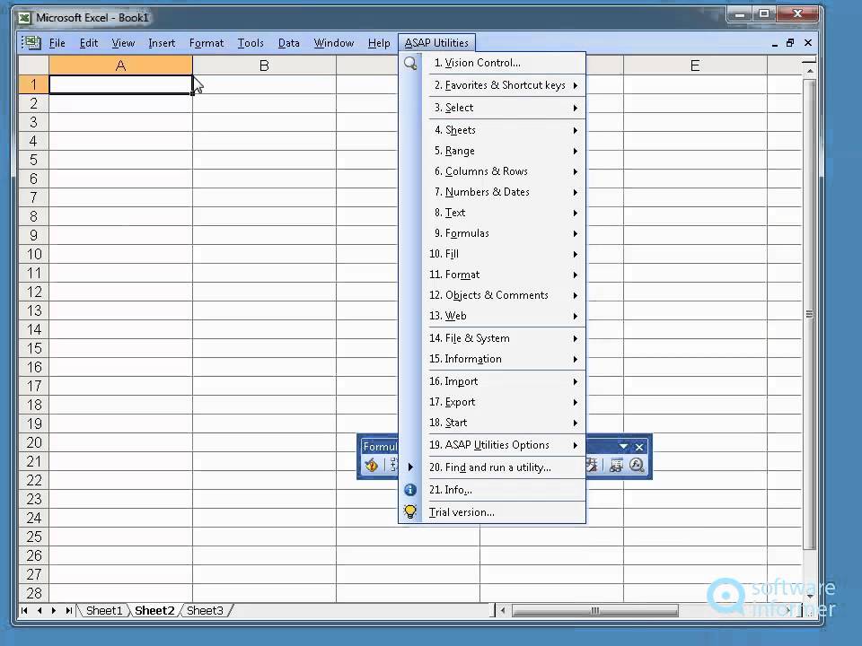
Task: Go to next sheet tab navigation arrow
Action: pos(53,610)
